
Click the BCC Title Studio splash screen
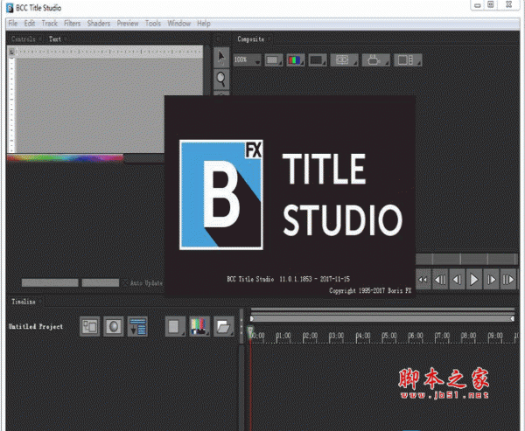290,196
